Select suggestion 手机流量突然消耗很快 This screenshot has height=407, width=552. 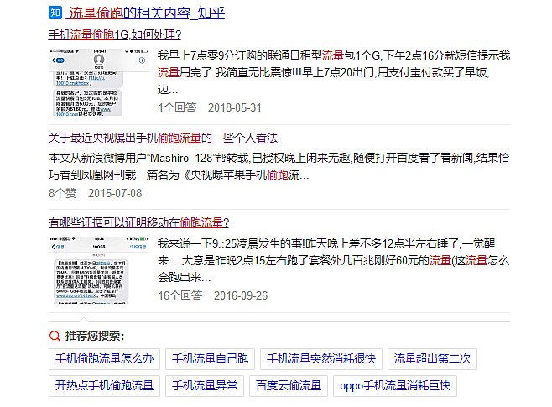tap(321, 359)
